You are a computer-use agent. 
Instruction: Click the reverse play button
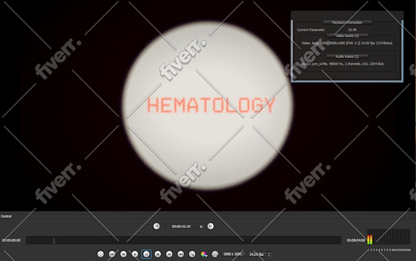[x=135, y=254]
